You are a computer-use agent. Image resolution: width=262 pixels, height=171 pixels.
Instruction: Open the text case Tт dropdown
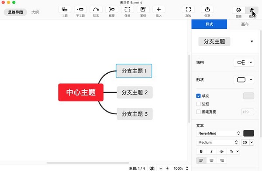[x=234, y=151]
